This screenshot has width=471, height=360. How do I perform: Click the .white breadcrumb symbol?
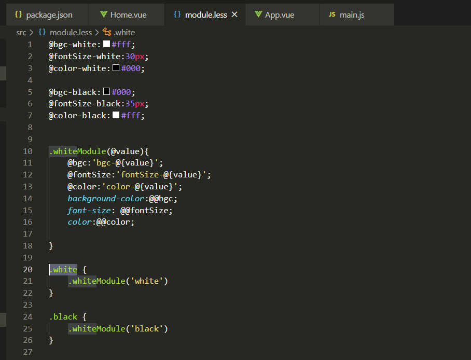click(x=124, y=33)
